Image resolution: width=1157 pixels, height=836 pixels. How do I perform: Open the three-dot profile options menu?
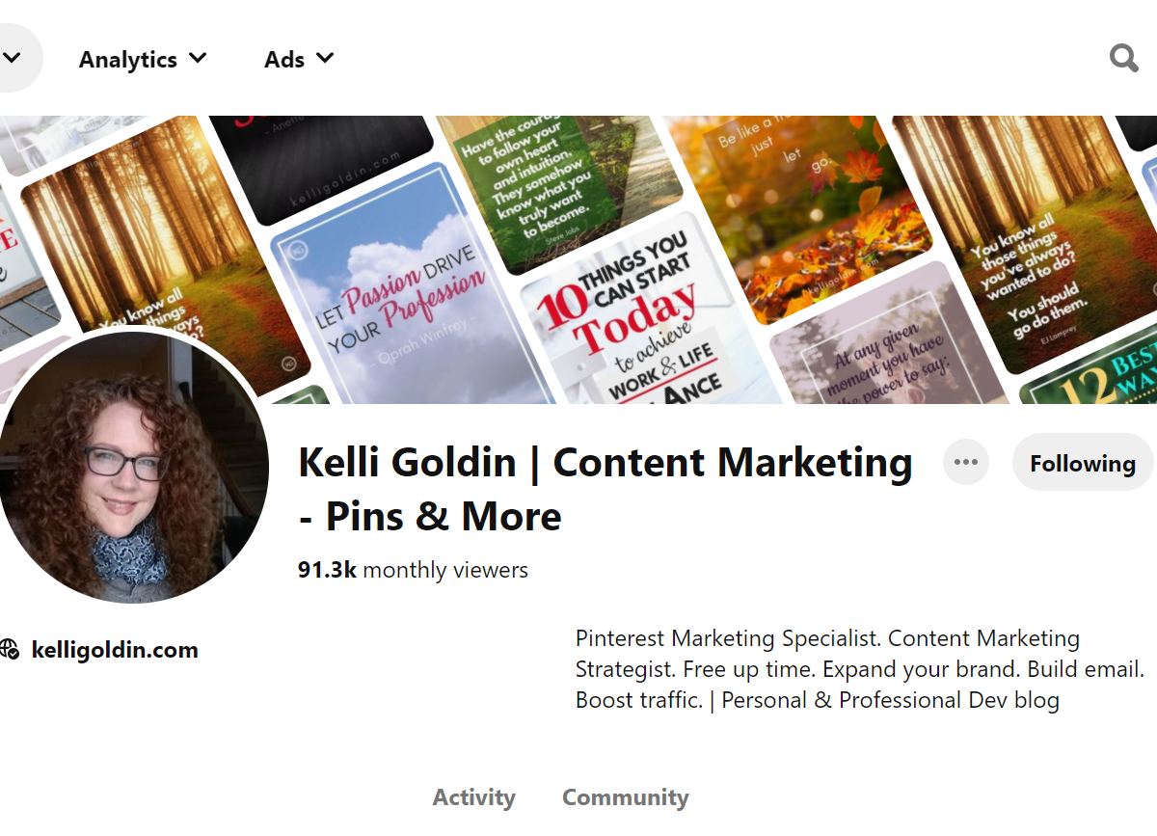[966, 463]
